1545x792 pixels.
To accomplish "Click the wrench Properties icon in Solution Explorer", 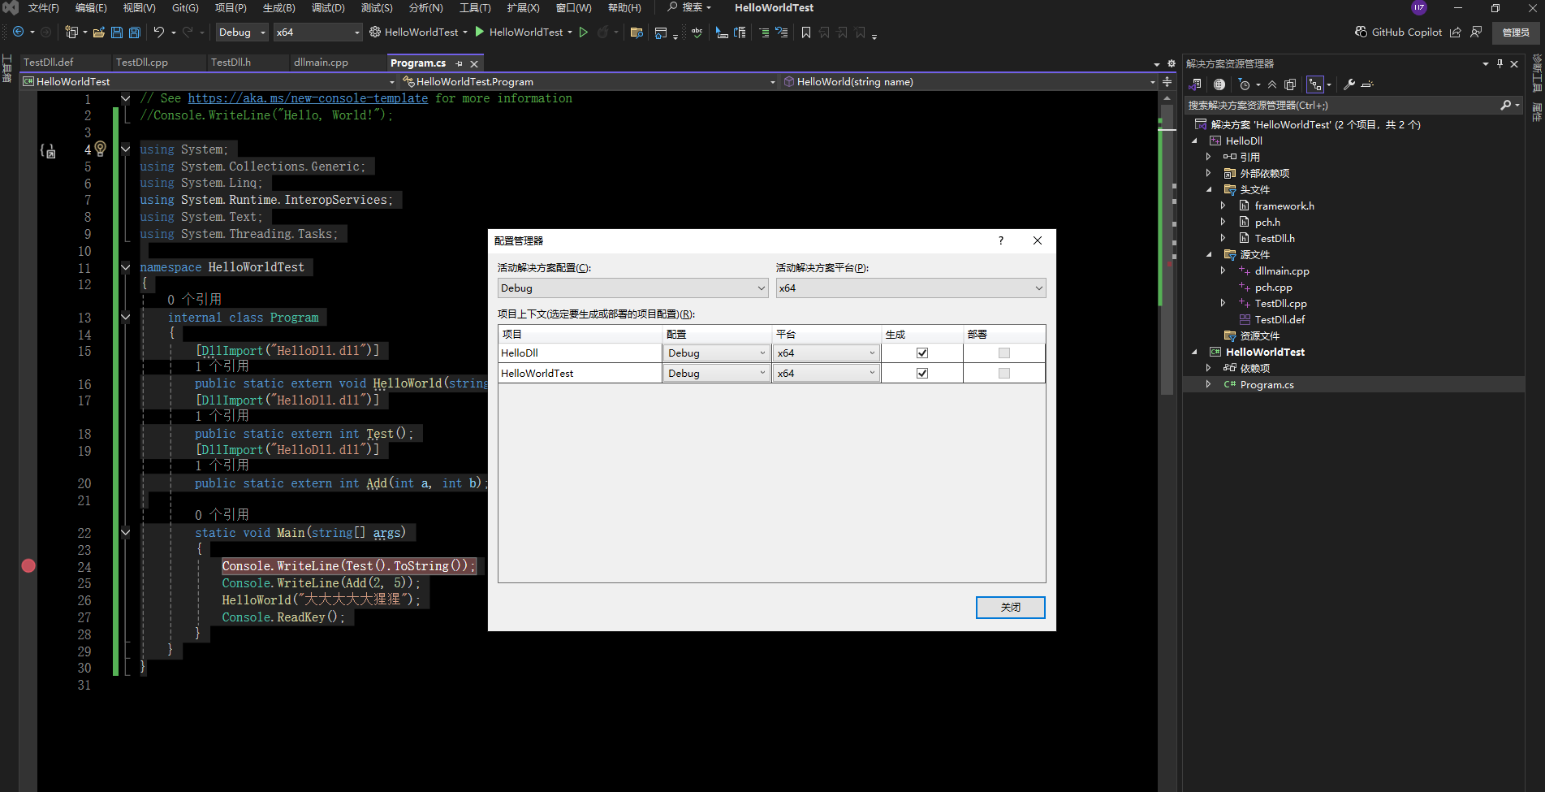I will [x=1349, y=84].
